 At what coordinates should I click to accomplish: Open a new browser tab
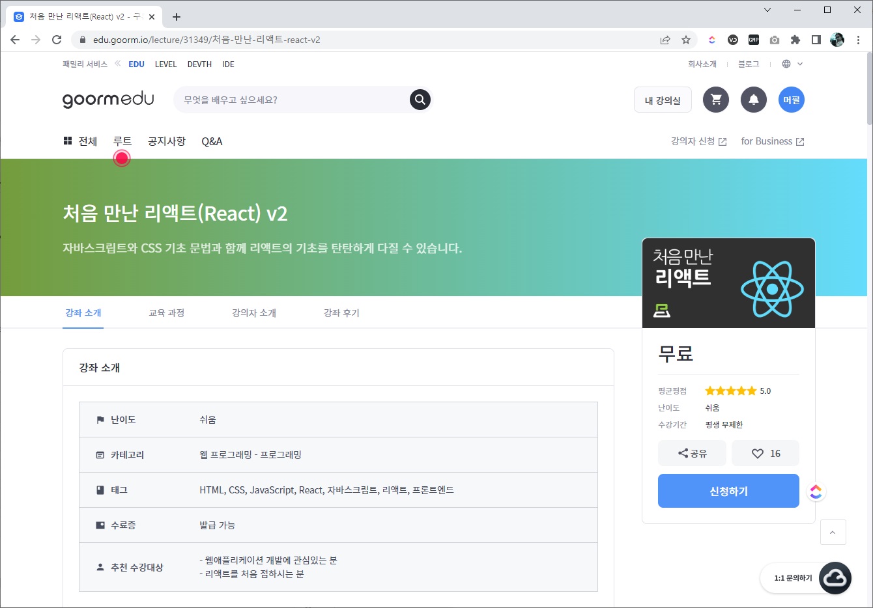click(177, 17)
